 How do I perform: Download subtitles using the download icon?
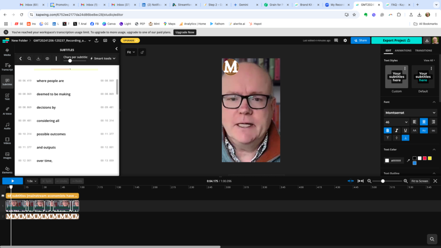(x=38, y=59)
